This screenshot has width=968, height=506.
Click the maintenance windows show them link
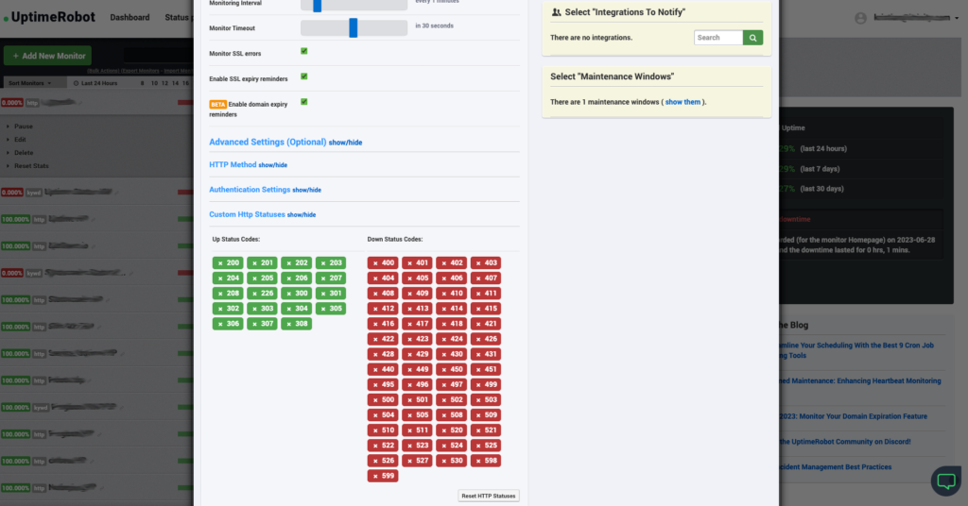click(x=683, y=102)
